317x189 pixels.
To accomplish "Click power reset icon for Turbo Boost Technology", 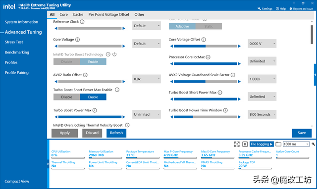I will pos(114,54).
